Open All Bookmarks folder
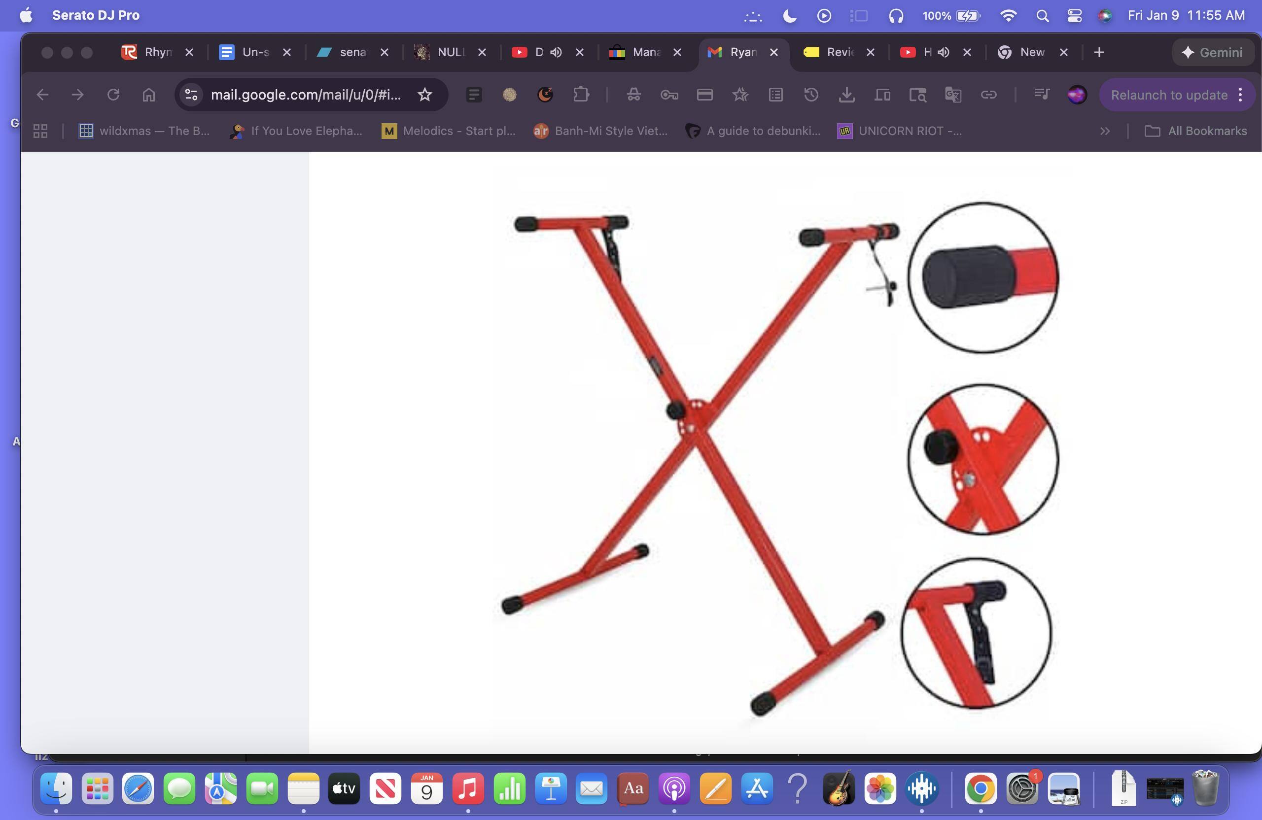 point(1196,131)
